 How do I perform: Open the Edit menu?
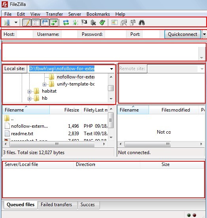click(21, 14)
